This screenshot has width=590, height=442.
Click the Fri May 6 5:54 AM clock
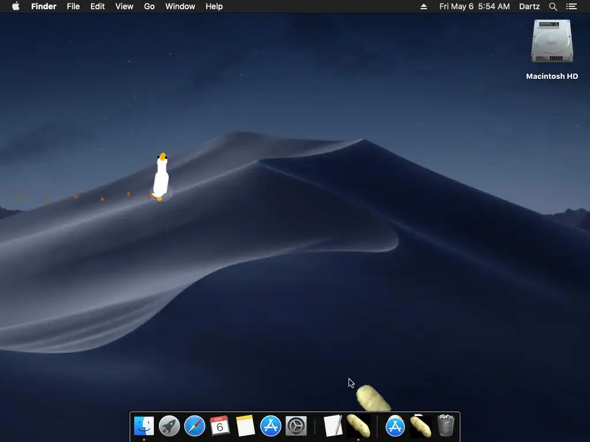(475, 6)
